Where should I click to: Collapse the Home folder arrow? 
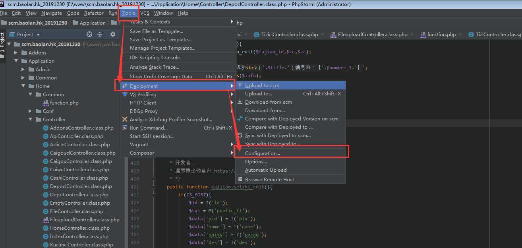coord(23,86)
